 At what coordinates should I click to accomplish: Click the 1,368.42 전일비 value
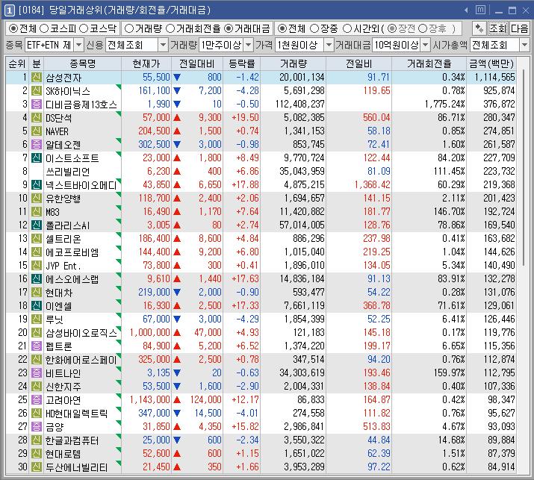point(372,185)
